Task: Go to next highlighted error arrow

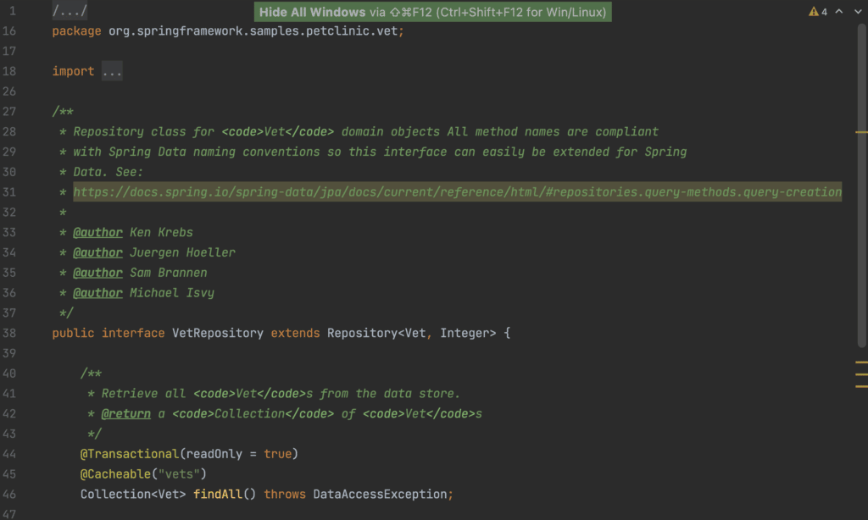Action: (x=858, y=12)
